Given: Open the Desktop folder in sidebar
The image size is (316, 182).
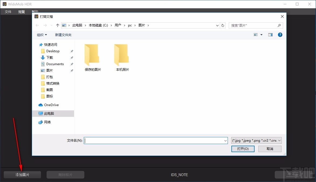Looking at the screenshot, I should [53, 51].
